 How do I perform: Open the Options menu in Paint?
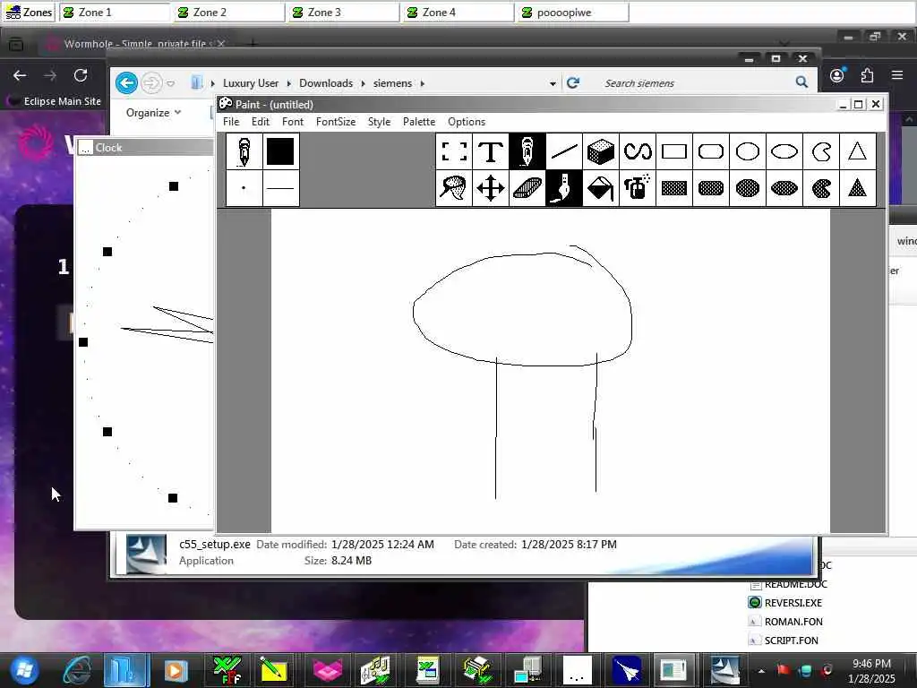(466, 122)
